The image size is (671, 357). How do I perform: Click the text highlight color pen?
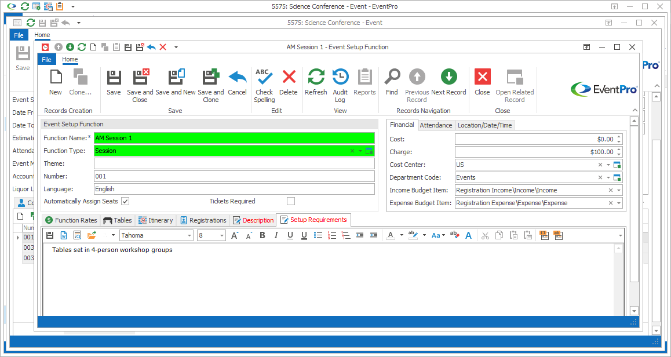[x=413, y=235]
